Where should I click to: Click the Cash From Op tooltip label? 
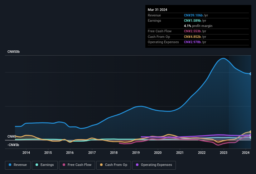pyautogui.click(x=159, y=37)
